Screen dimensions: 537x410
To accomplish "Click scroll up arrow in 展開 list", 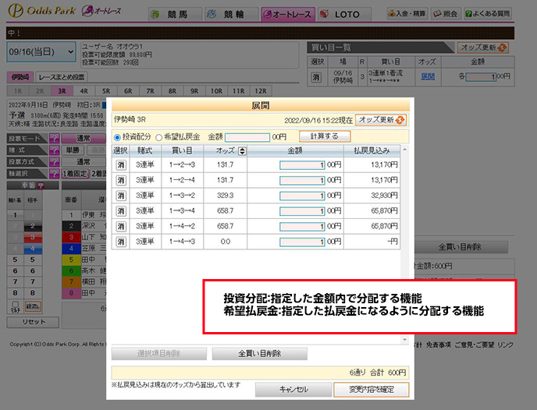I will click(x=405, y=150).
